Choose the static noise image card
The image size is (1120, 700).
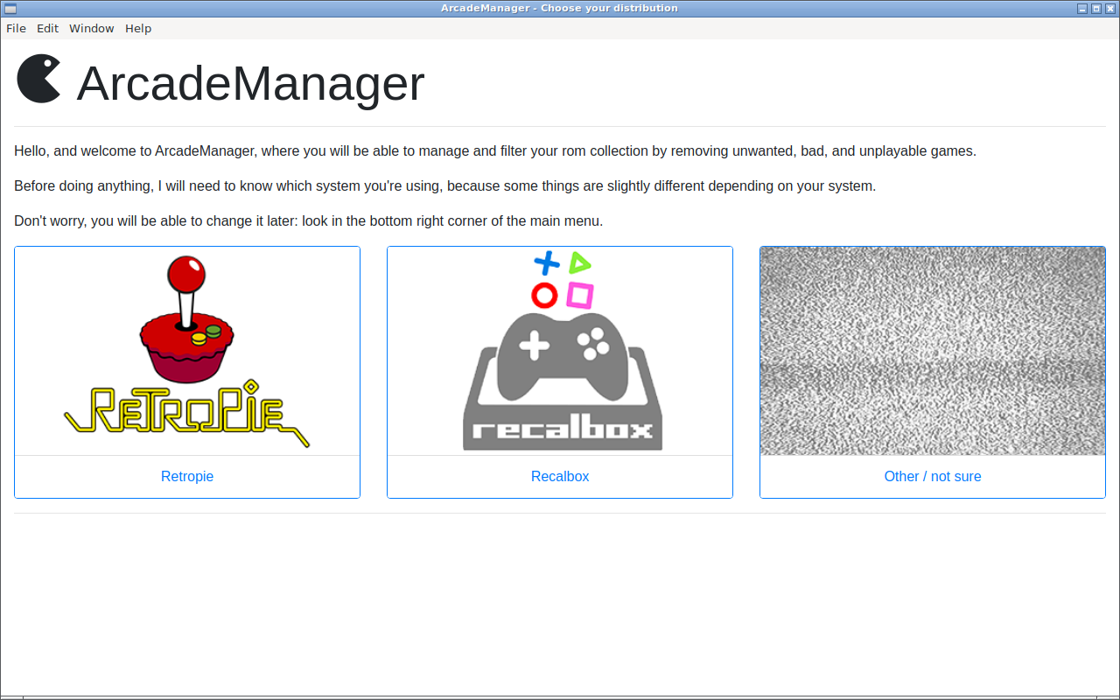[933, 351]
